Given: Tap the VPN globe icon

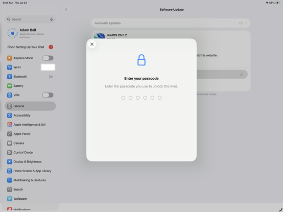Looking at the screenshot, I should tap(10, 95).
